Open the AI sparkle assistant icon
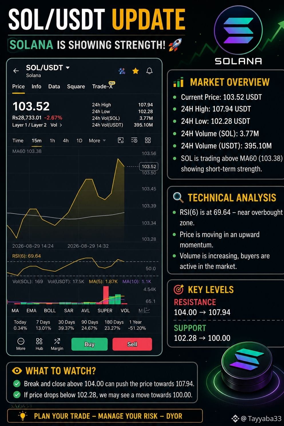The width and height of the screenshot is (284, 426). [x=122, y=71]
